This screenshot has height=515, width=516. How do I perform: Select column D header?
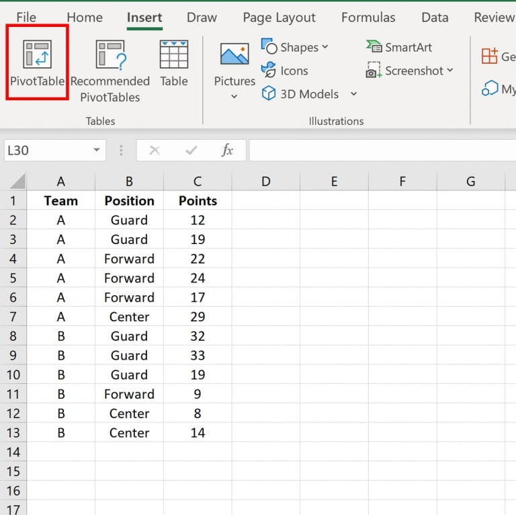coord(266,181)
